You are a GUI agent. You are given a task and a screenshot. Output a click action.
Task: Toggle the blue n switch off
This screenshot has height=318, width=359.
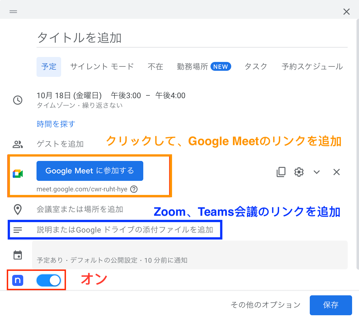(x=49, y=280)
